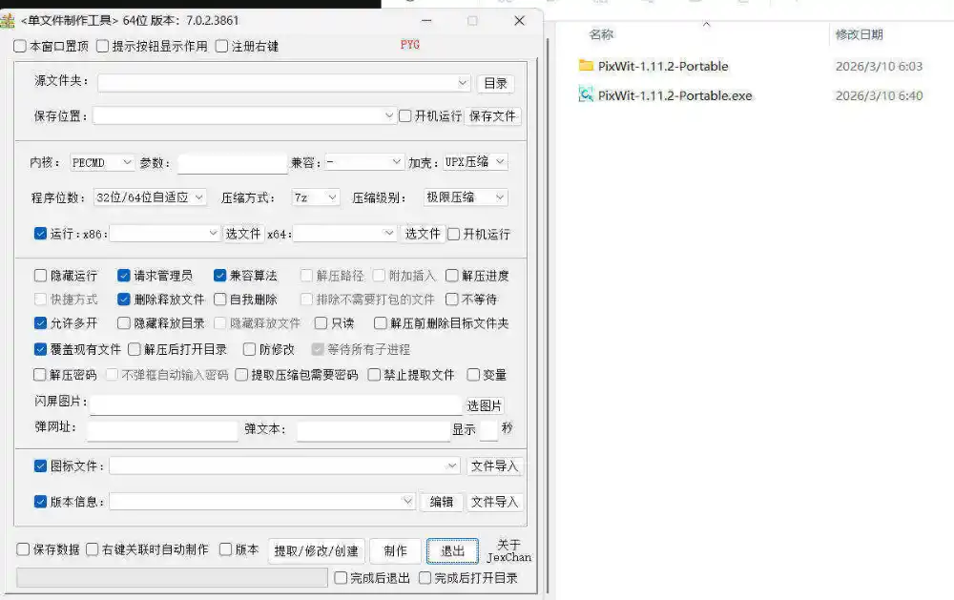Enable 只读 checkbox
This screenshot has height=600, width=954.
point(321,323)
